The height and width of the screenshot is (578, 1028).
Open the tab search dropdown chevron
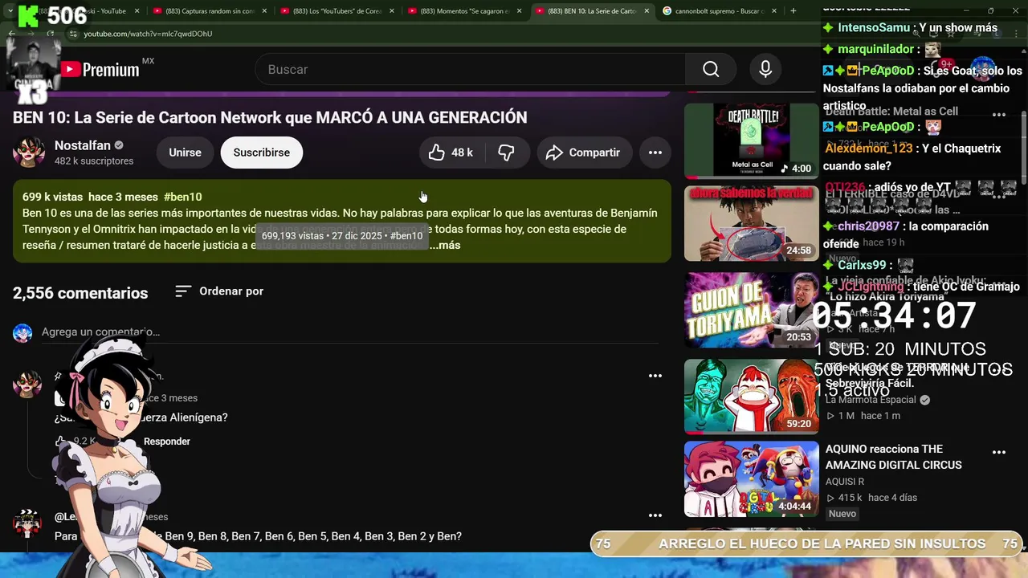tap(10, 11)
